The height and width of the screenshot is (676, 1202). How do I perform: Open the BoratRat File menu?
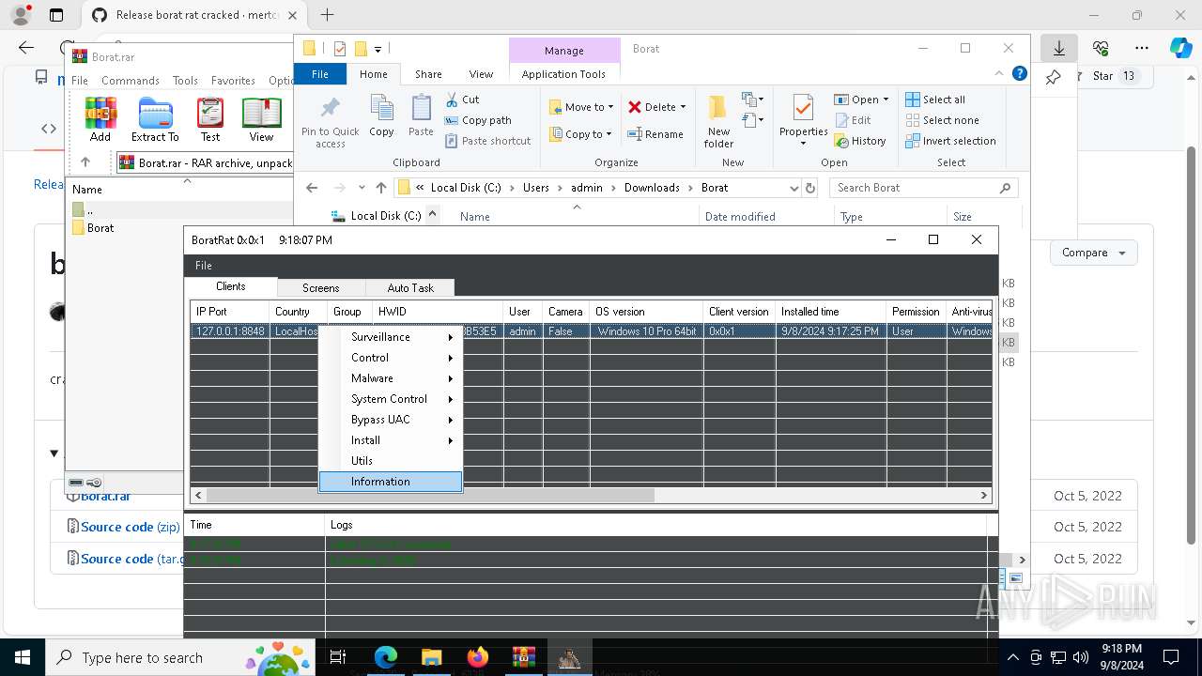pyautogui.click(x=203, y=266)
